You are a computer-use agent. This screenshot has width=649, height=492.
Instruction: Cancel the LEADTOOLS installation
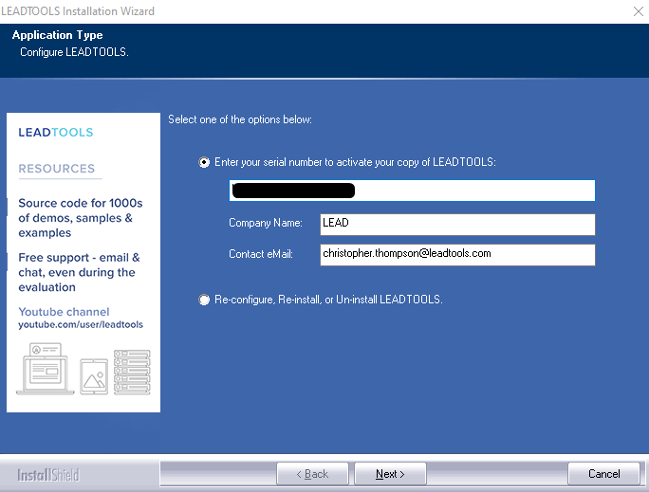tap(603, 474)
